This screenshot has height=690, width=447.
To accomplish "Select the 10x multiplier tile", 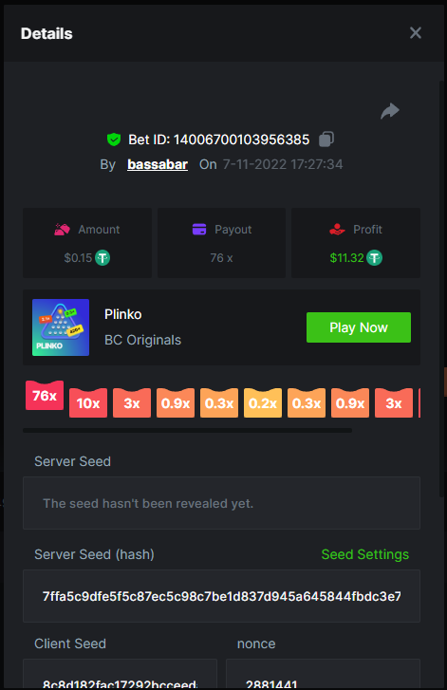I will click(88, 402).
